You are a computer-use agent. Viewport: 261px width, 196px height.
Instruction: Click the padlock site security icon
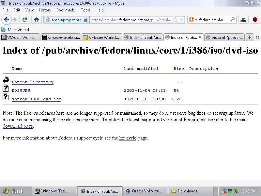(86, 20)
